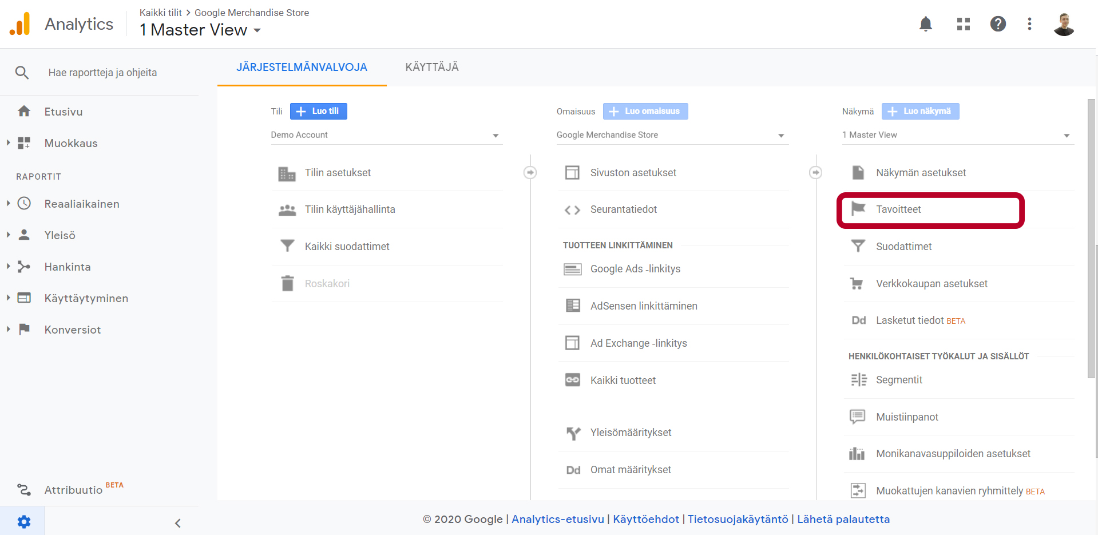Click arrow icon between Tili and Omaisuus columns
Viewport: 1098px width, 535px height.
click(x=530, y=172)
